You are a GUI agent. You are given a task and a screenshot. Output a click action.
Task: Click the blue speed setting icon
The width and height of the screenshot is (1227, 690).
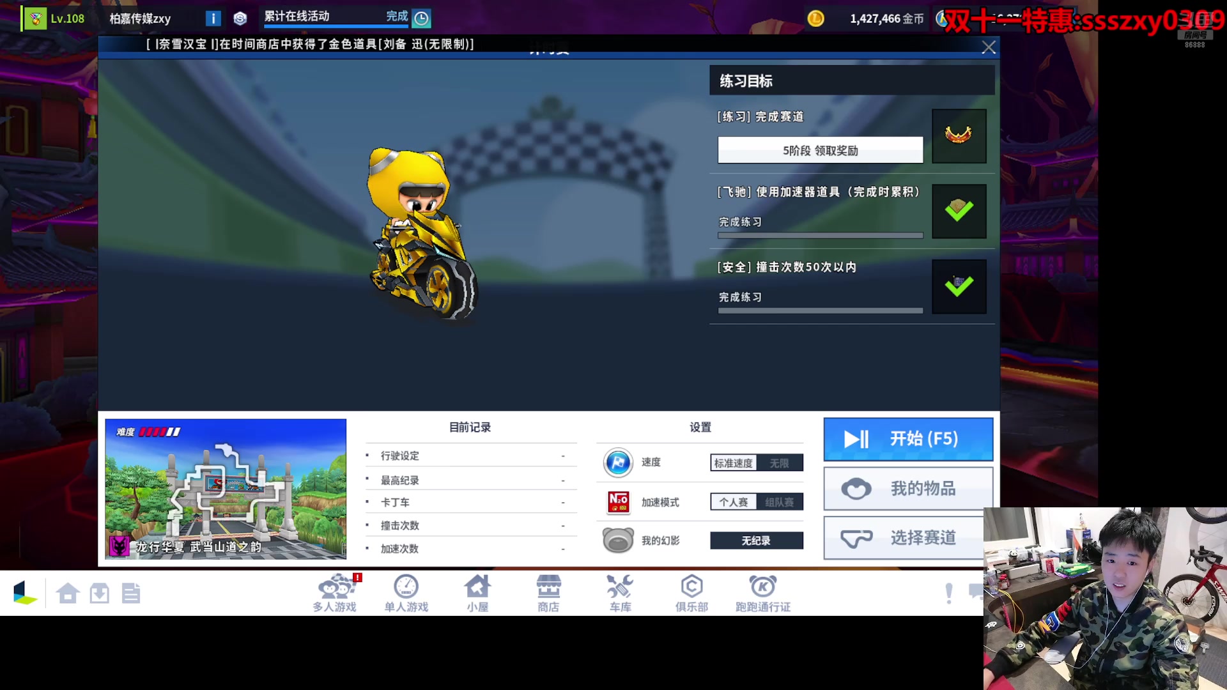click(617, 463)
